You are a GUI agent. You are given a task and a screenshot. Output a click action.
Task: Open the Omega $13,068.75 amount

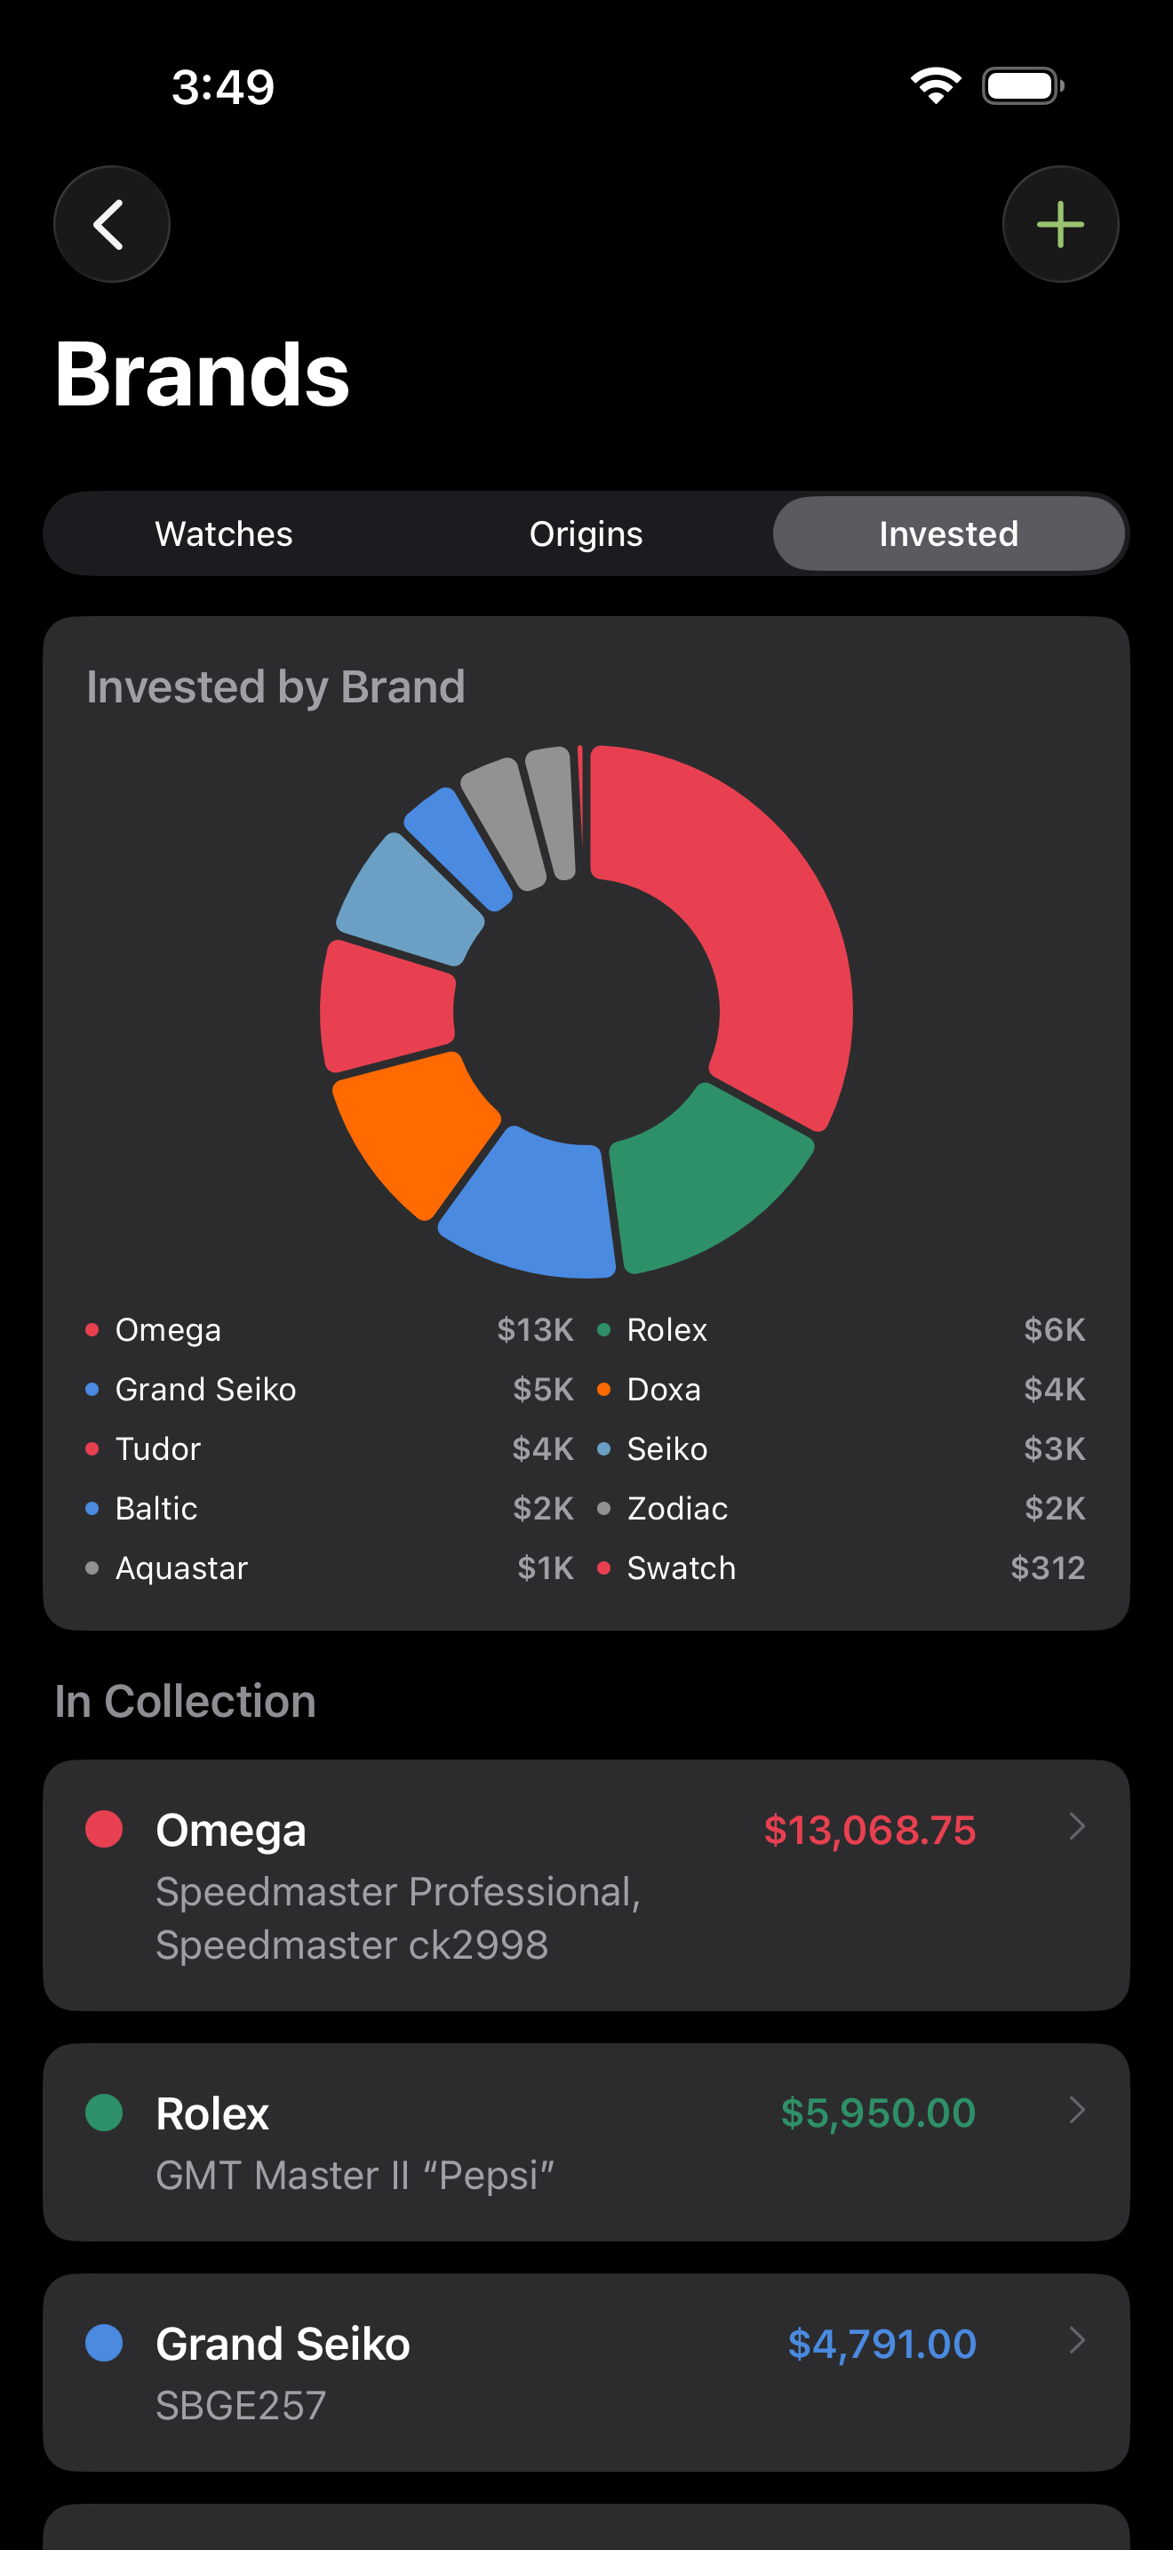(869, 1829)
